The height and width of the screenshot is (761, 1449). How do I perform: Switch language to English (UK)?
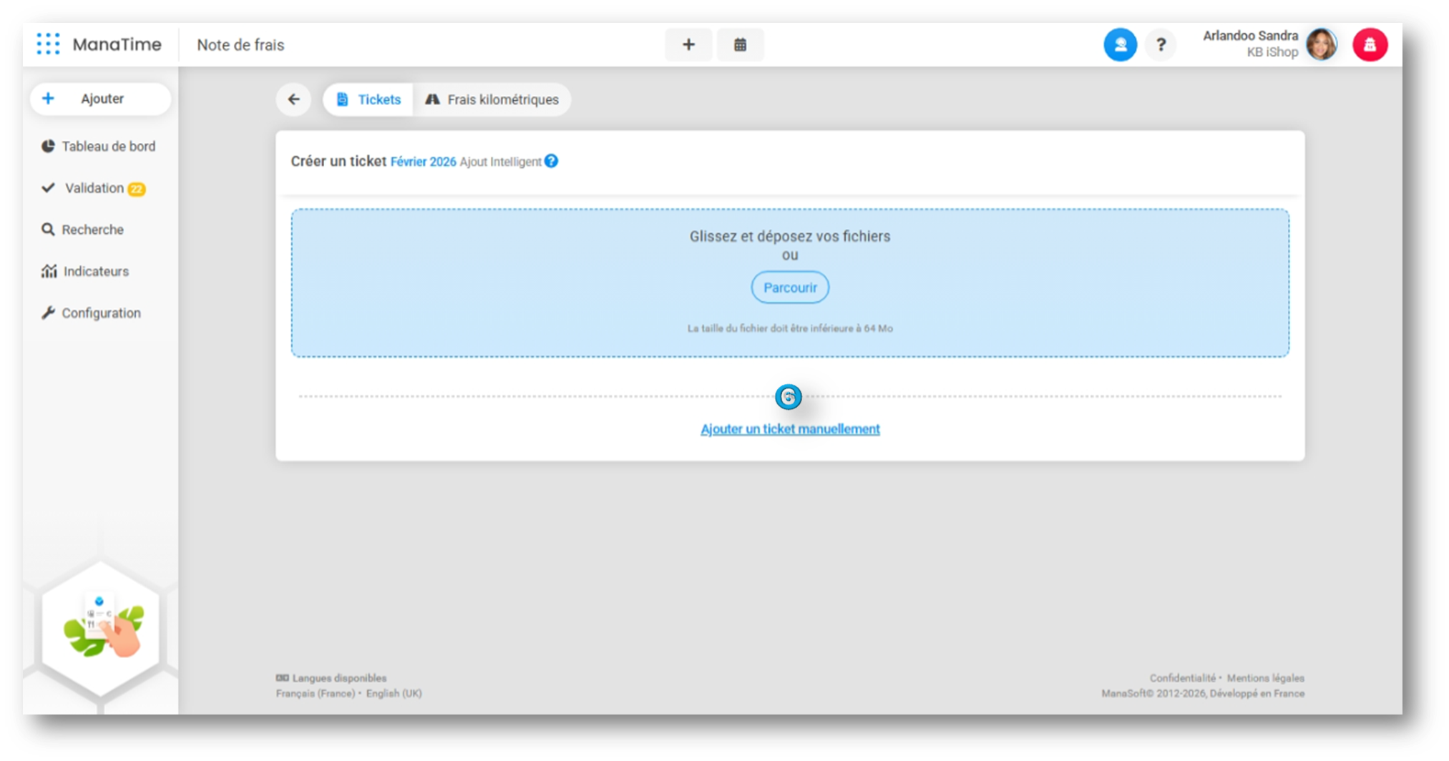tap(394, 694)
